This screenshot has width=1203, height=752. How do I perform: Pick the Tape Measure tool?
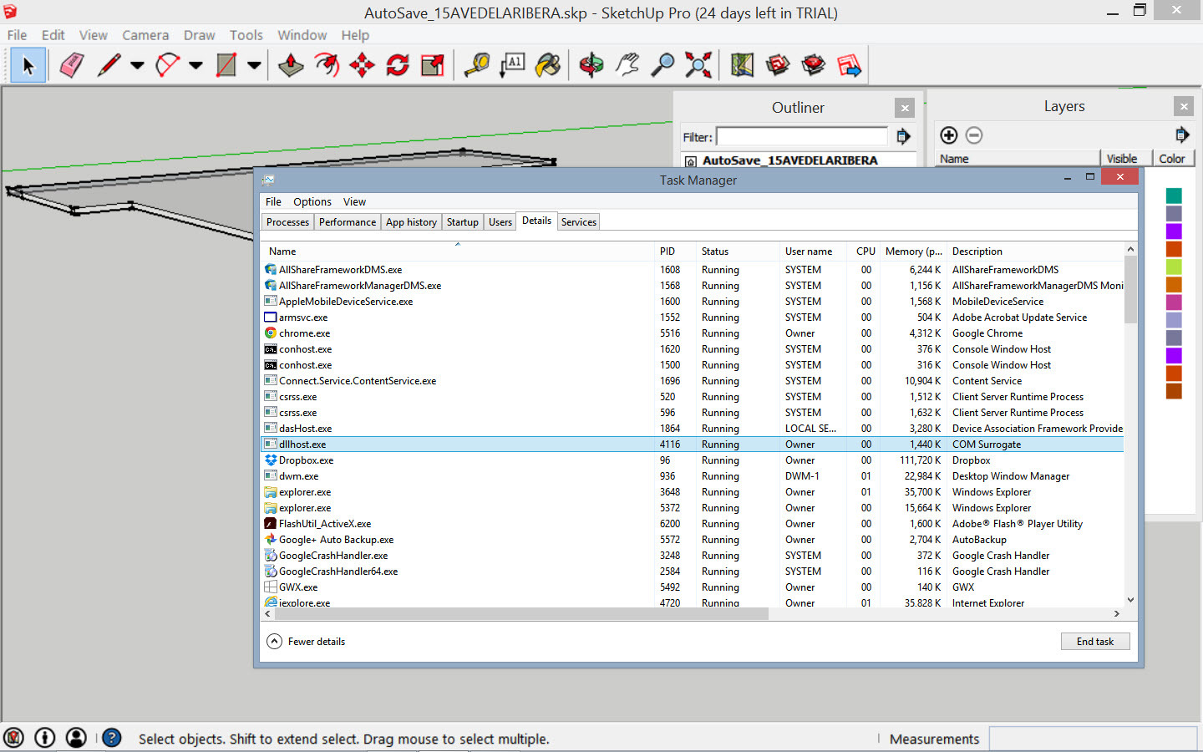477,65
